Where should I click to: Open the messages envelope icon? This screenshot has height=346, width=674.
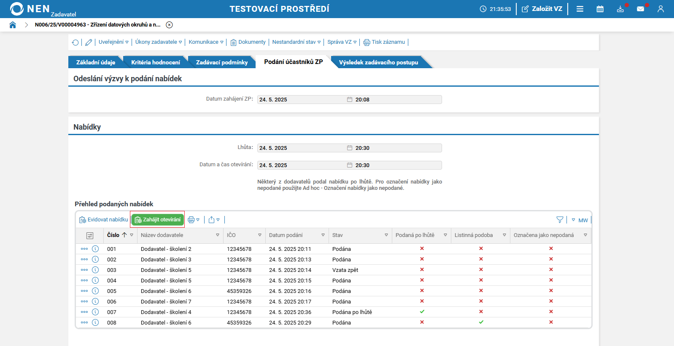click(x=640, y=9)
